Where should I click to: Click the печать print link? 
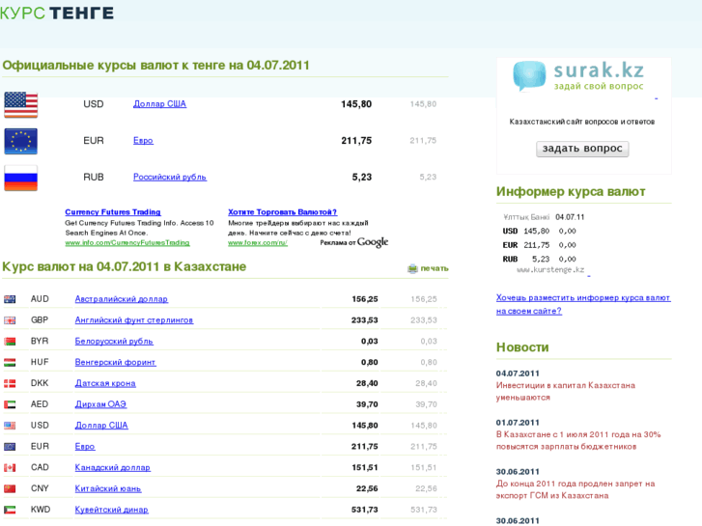435,268
